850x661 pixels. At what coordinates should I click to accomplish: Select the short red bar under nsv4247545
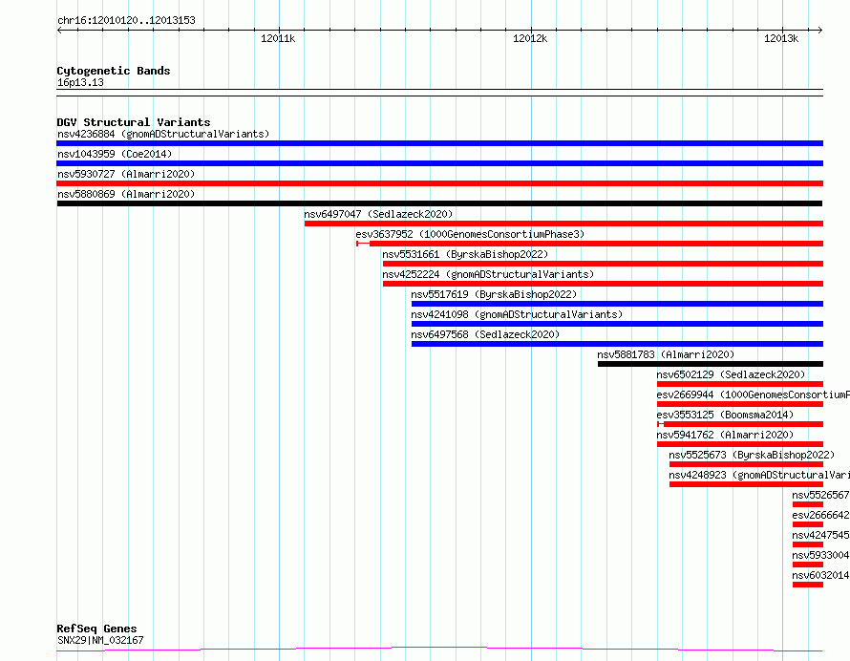click(x=808, y=544)
